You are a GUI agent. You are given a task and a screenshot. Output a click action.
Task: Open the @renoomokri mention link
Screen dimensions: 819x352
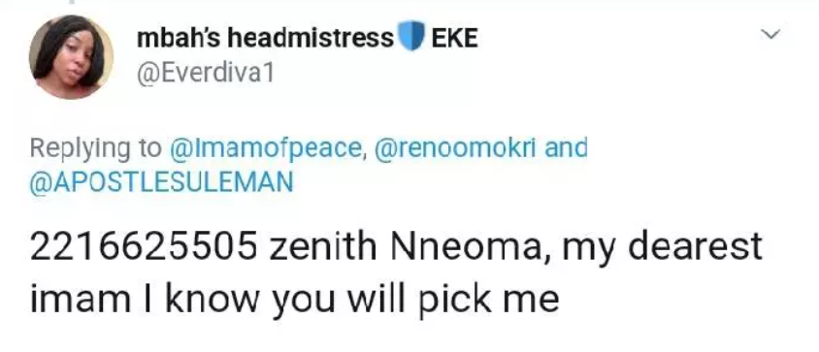pos(455,148)
